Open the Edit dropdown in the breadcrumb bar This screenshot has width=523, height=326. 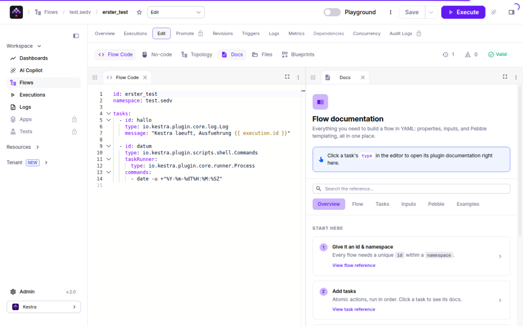click(x=176, y=12)
